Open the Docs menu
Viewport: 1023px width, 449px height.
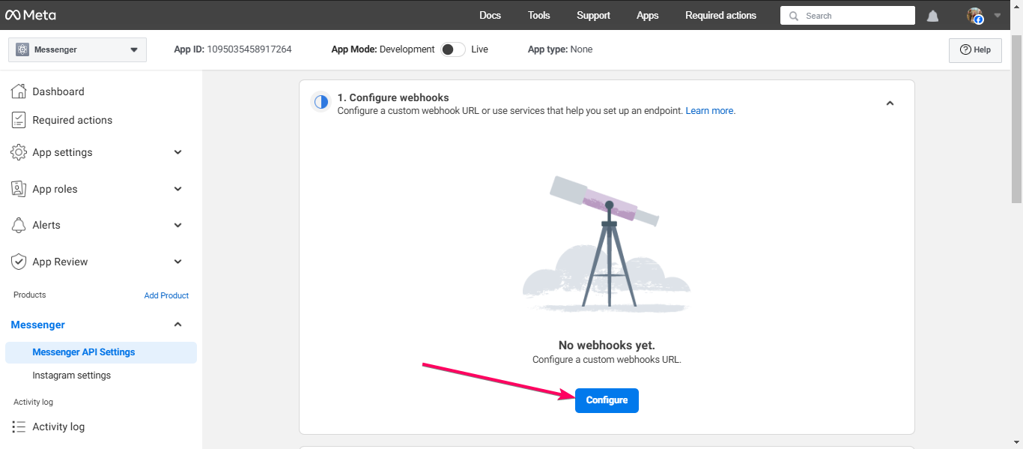[490, 15]
